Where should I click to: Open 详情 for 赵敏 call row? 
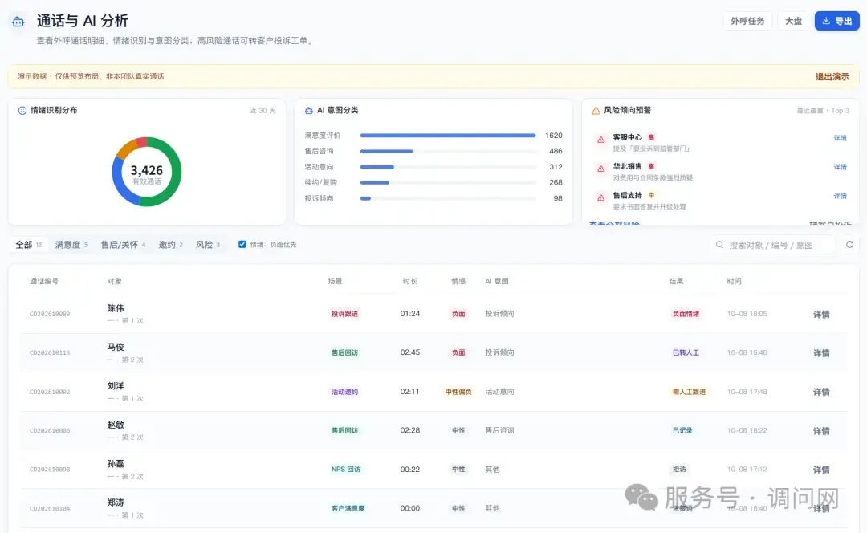coord(821,431)
